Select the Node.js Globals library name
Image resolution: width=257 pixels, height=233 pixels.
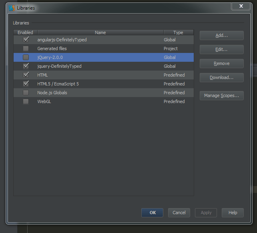pos(52,93)
